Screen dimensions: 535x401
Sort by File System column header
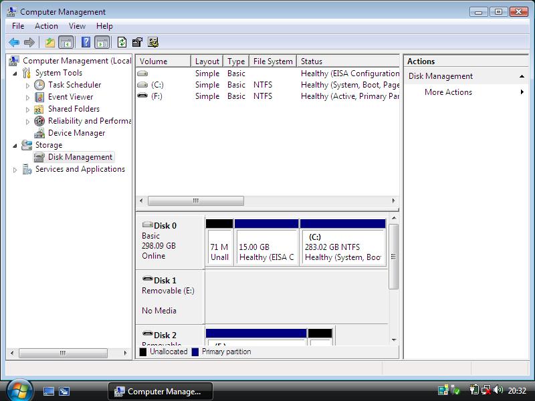pyautogui.click(x=273, y=61)
